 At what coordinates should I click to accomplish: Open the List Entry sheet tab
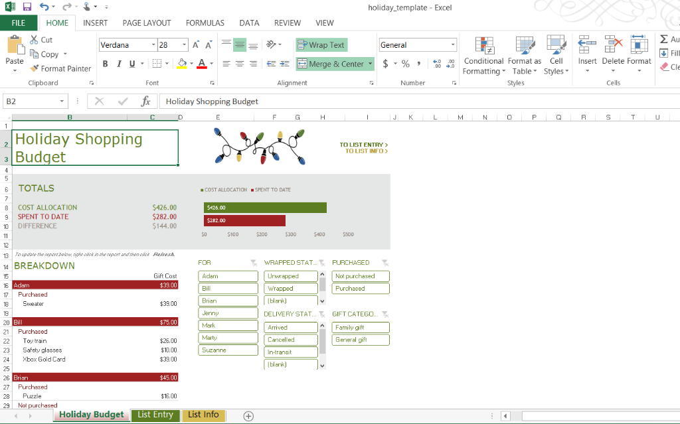tap(155, 415)
